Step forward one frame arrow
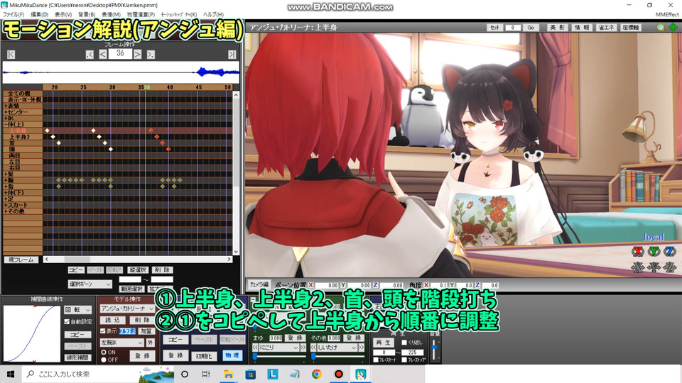 point(137,55)
